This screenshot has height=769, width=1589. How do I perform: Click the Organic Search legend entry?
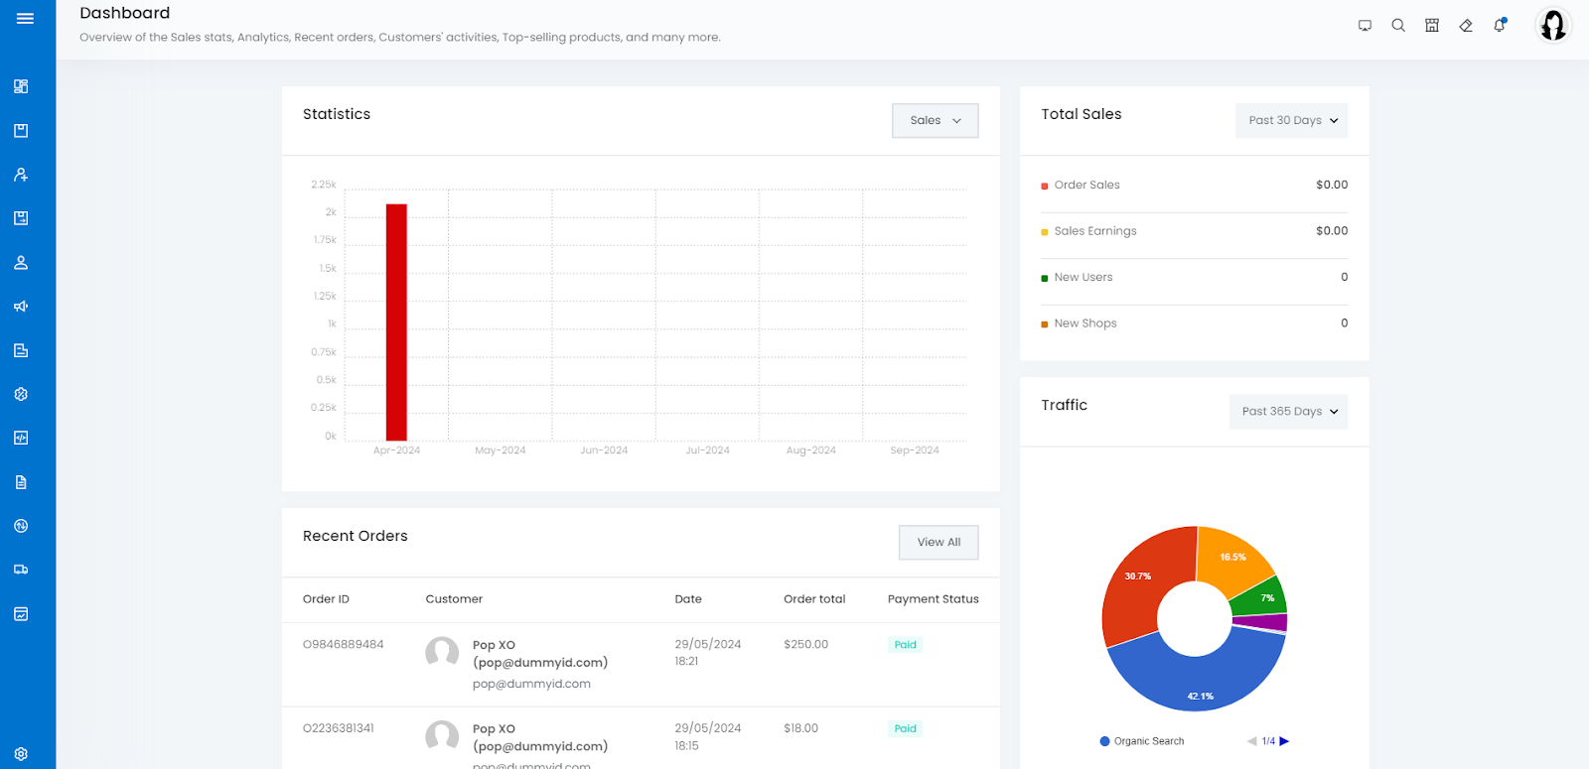click(x=1142, y=741)
